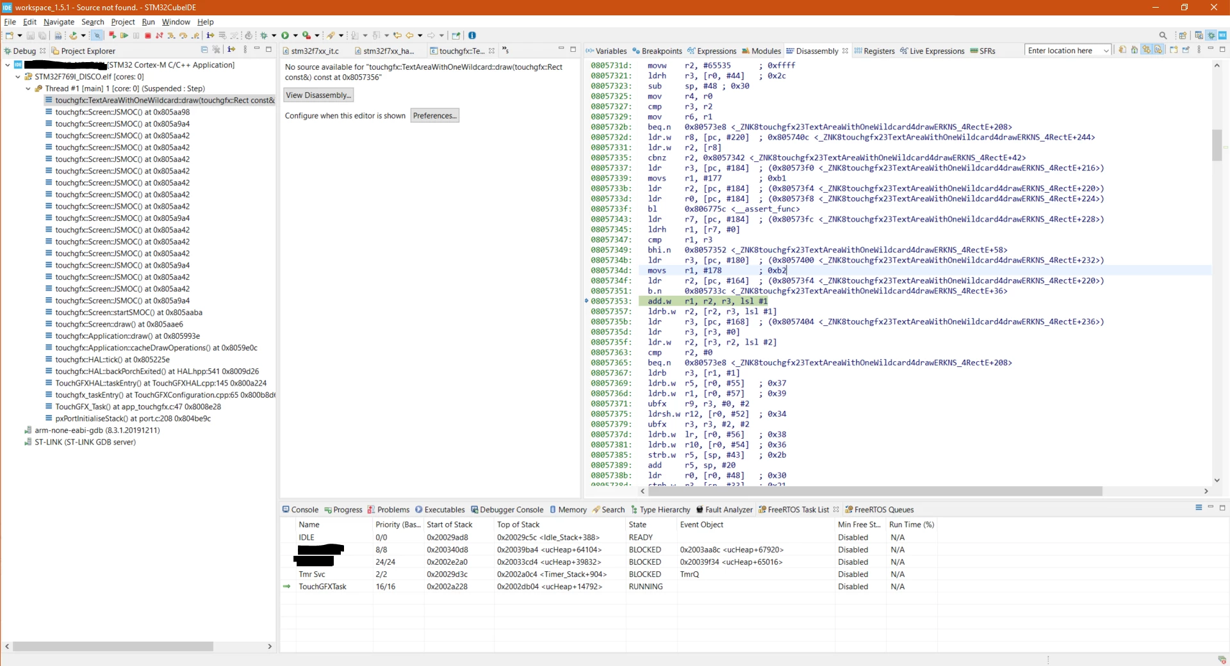Open the Open Perspective icon
This screenshot has height=666, width=1230.
pos(1183,35)
